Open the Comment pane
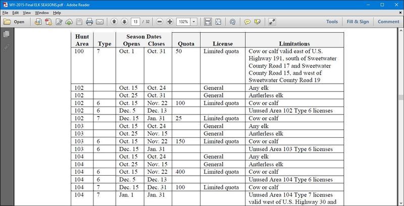This screenshot has width=404, height=206. coord(388,22)
